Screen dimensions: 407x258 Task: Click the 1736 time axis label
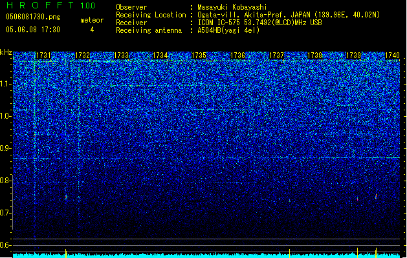pyautogui.click(x=237, y=55)
